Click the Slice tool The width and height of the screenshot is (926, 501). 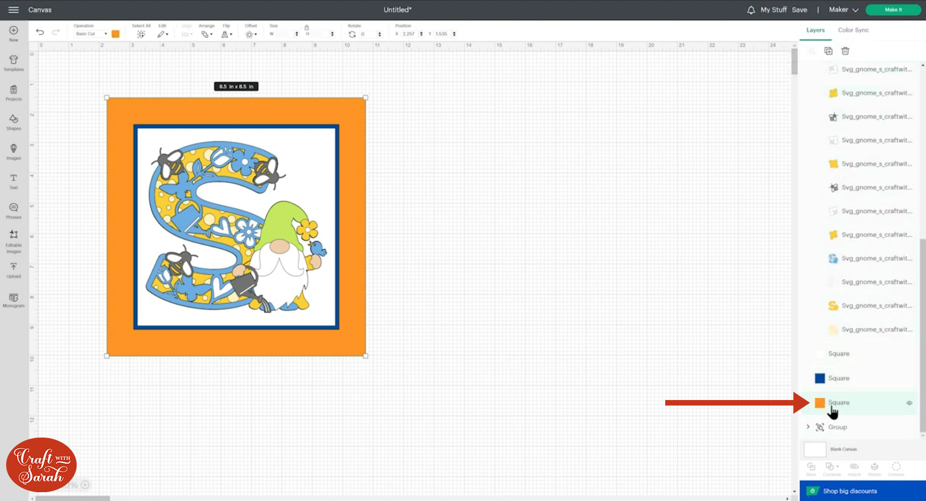811,469
